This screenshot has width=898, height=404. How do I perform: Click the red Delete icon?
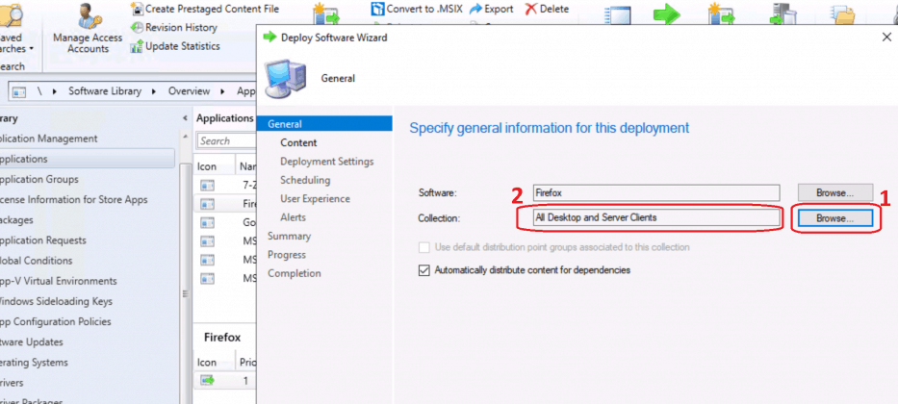(532, 9)
